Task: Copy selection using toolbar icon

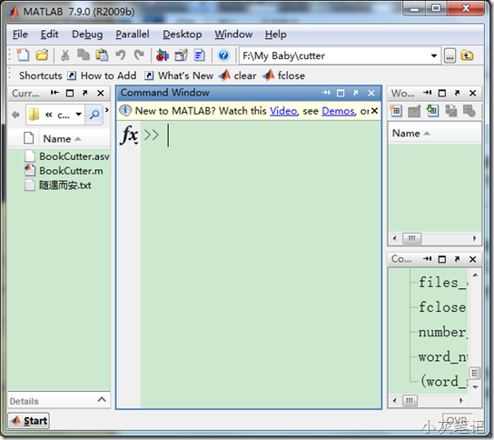Action: coord(84,55)
